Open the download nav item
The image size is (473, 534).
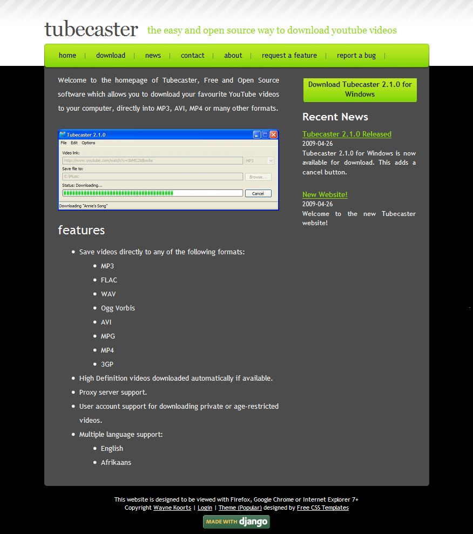pos(111,56)
